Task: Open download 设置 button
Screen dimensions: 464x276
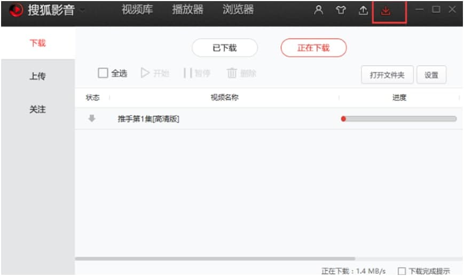Action: (431, 75)
